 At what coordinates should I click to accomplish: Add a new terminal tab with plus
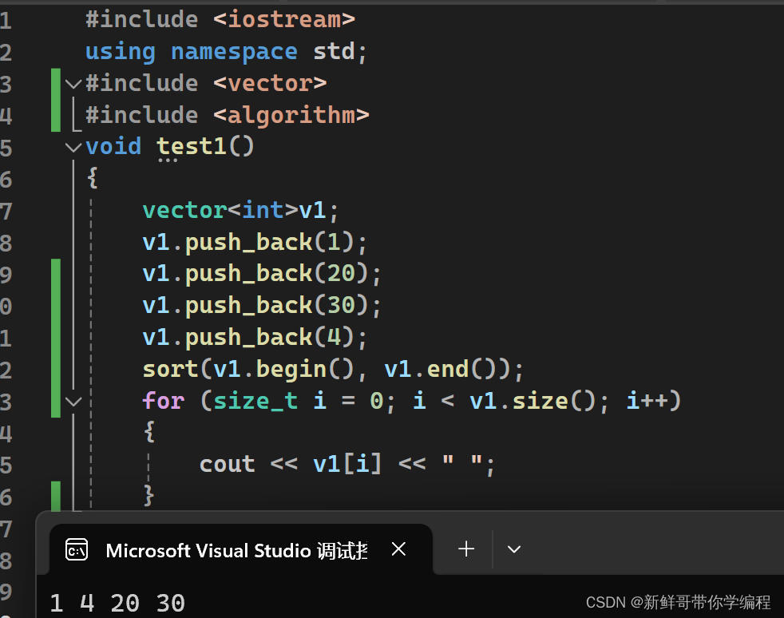tap(466, 549)
